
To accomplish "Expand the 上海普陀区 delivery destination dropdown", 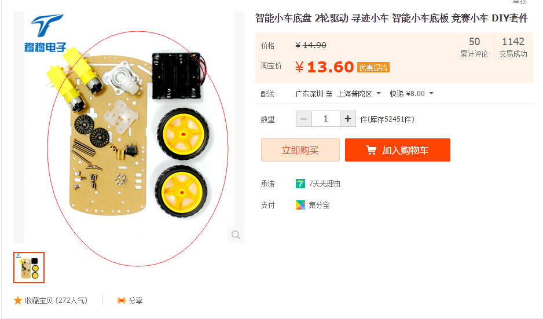I will pyautogui.click(x=359, y=94).
